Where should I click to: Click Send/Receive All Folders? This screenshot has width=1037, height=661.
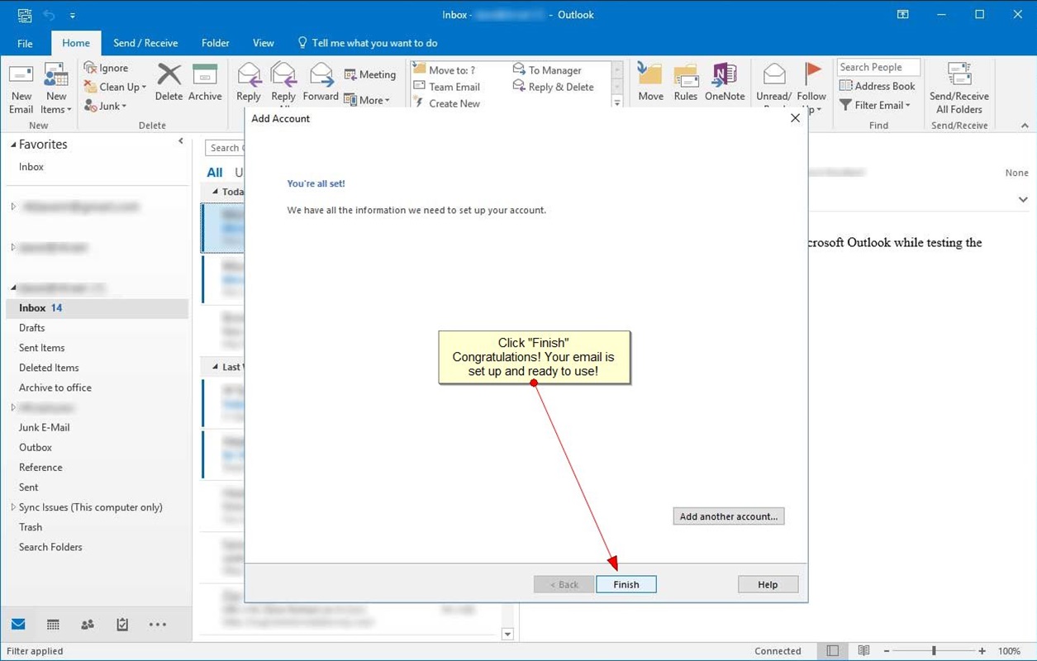point(959,89)
